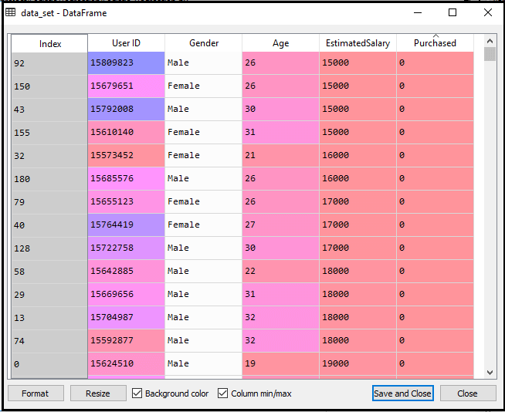Minimize the DataFrame window
505x412 pixels.
(418, 12)
